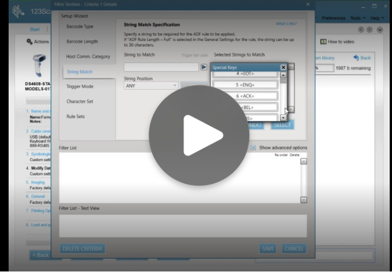Screen dimensions: 392x272
Task: Click the Special Keys scrollbar thumb
Action: (283, 81)
